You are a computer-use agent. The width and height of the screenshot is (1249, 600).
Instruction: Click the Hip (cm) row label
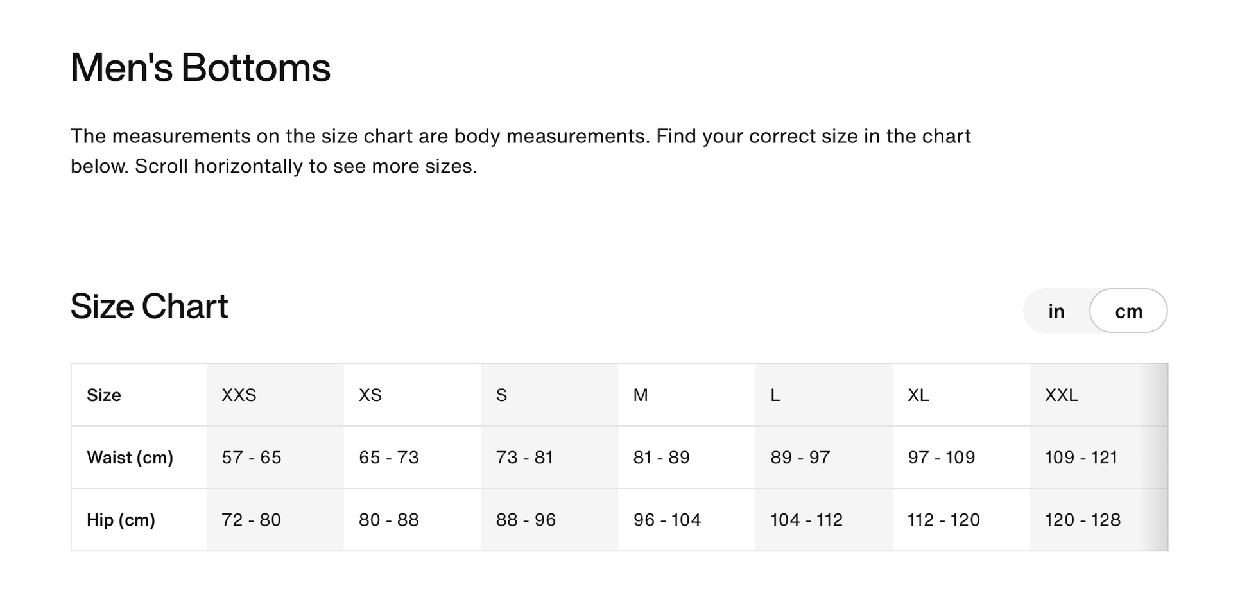(121, 520)
